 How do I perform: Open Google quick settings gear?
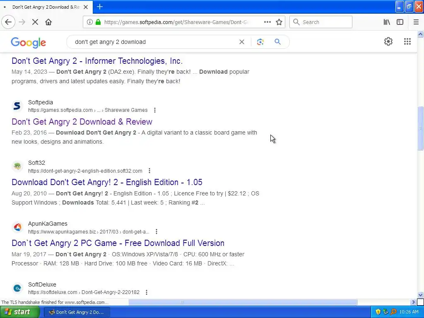tap(388, 41)
